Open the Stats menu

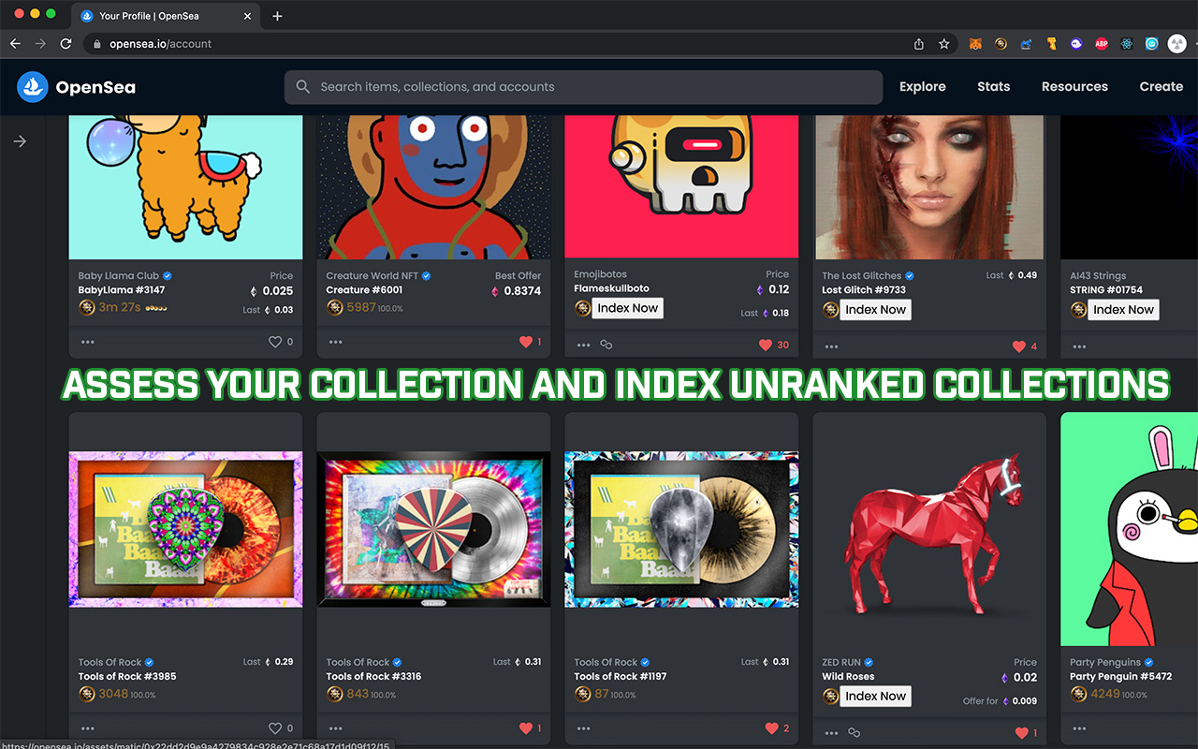(994, 87)
